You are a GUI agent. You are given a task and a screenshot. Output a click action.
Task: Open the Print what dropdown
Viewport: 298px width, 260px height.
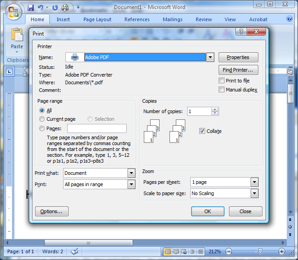click(x=131, y=173)
